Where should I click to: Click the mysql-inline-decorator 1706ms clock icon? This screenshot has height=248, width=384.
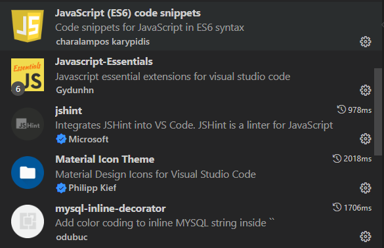click(x=337, y=207)
